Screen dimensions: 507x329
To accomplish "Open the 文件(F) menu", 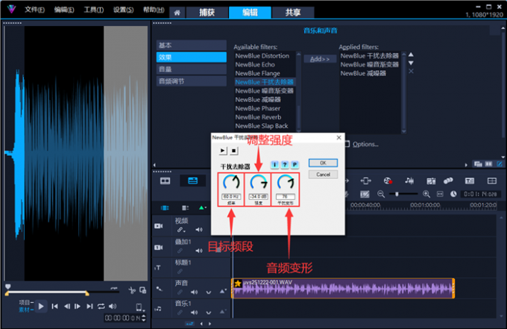I will (34, 10).
